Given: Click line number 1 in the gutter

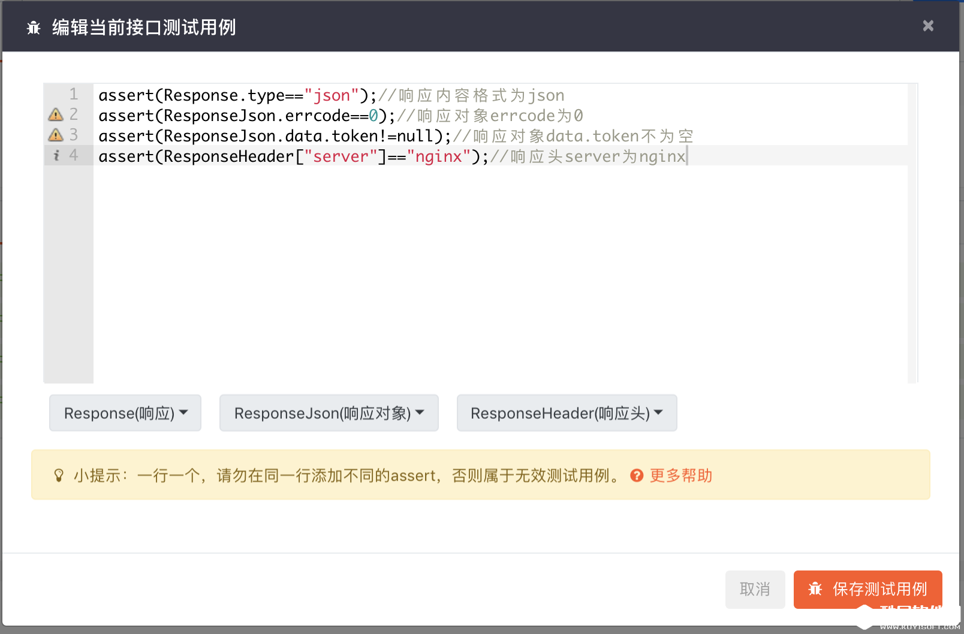Looking at the screenshot, I should tap(73, 94).
